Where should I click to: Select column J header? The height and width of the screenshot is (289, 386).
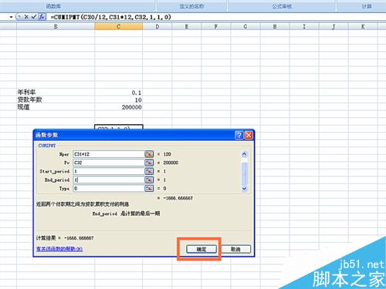[x=334, y=26]
